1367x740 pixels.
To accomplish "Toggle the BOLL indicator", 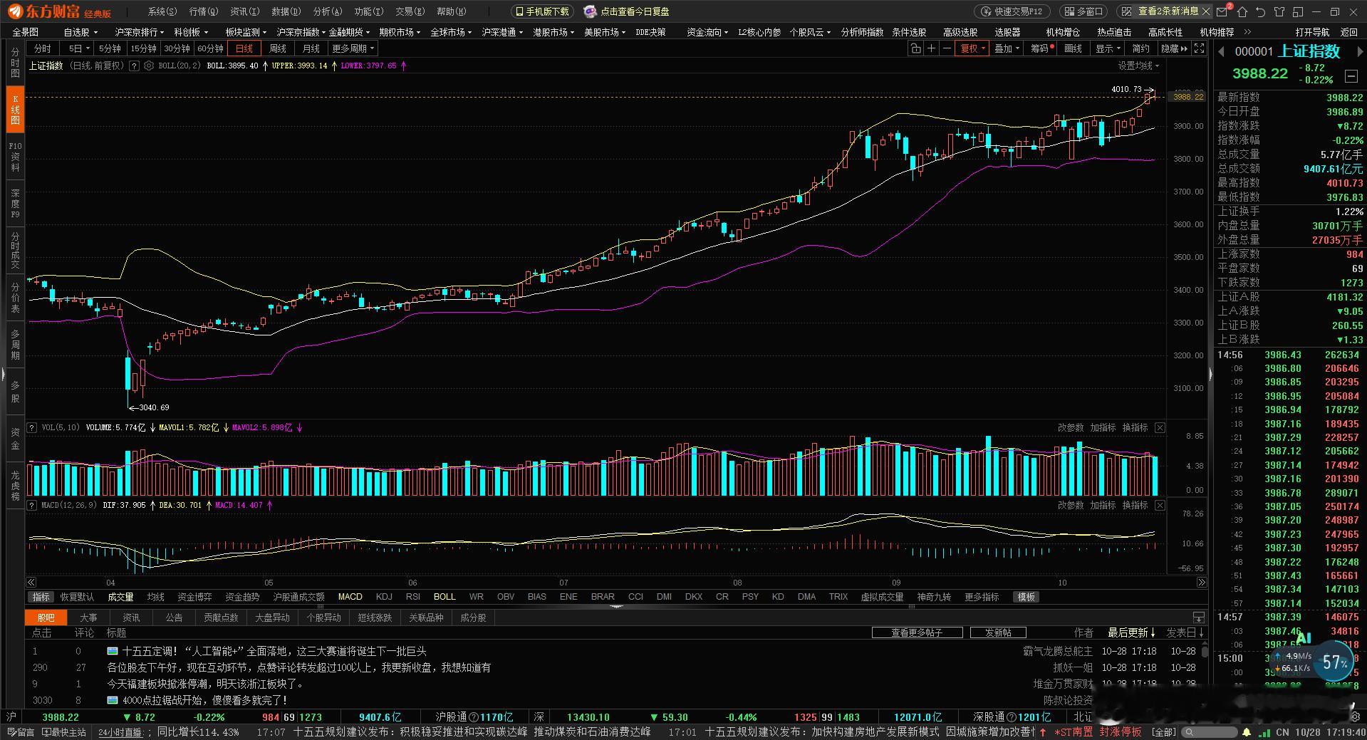I will click(445, 597).
